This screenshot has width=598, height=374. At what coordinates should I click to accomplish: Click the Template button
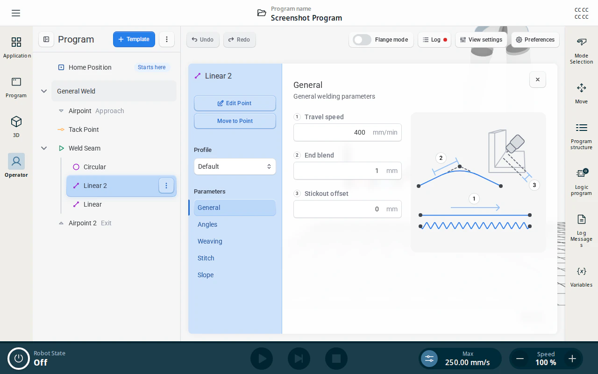click(x=134, y=39)
